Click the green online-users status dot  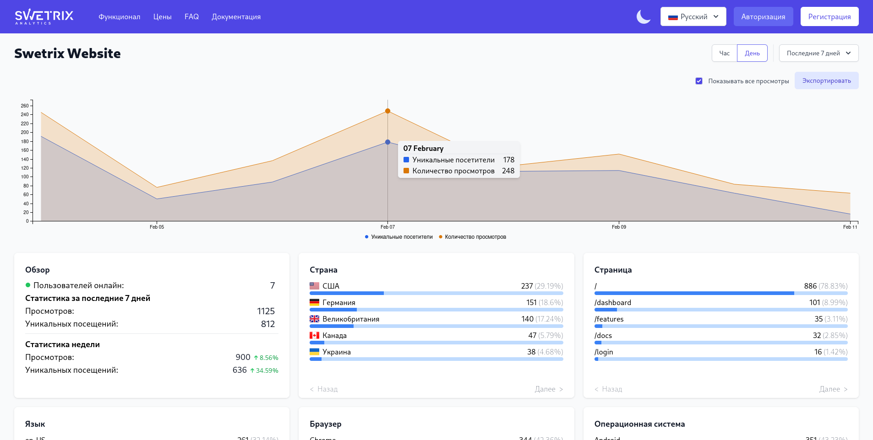click(28, 285)
